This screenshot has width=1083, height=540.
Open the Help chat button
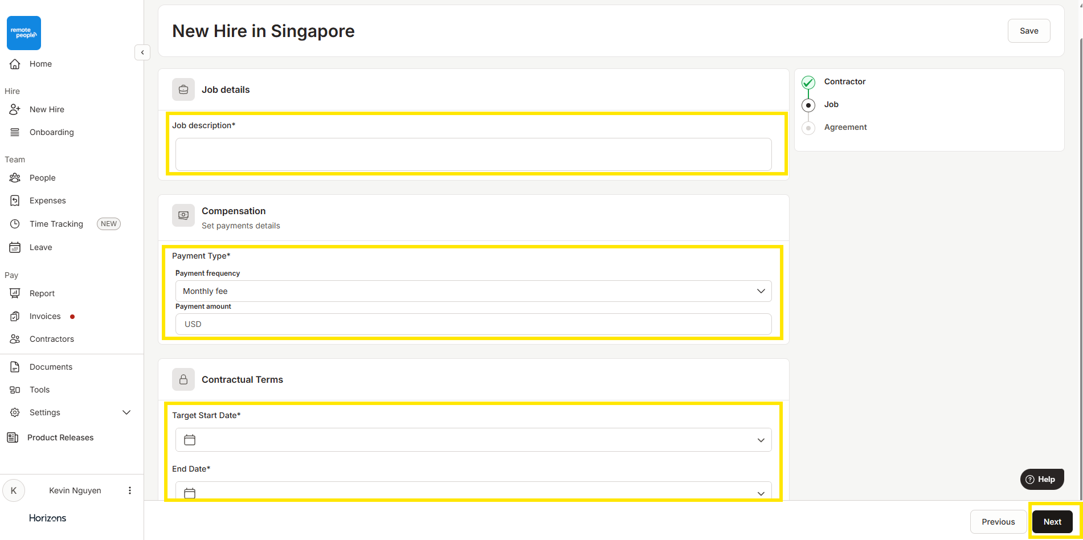[1042, 479]
